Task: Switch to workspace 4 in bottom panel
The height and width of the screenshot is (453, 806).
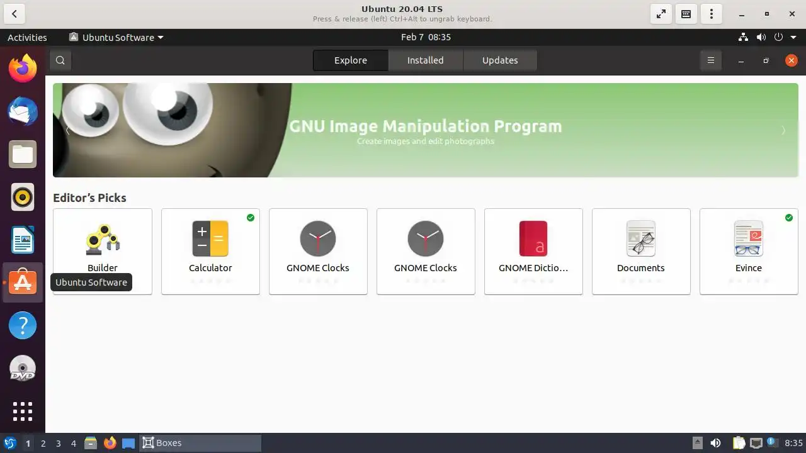Action: [74, 443]
